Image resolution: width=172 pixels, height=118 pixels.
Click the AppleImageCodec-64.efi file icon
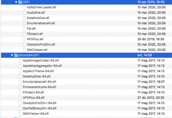(20, 61)
